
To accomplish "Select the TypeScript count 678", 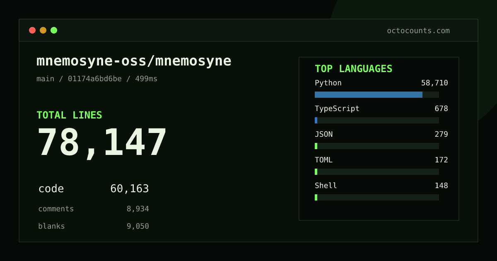I will [x=441, y=109].
